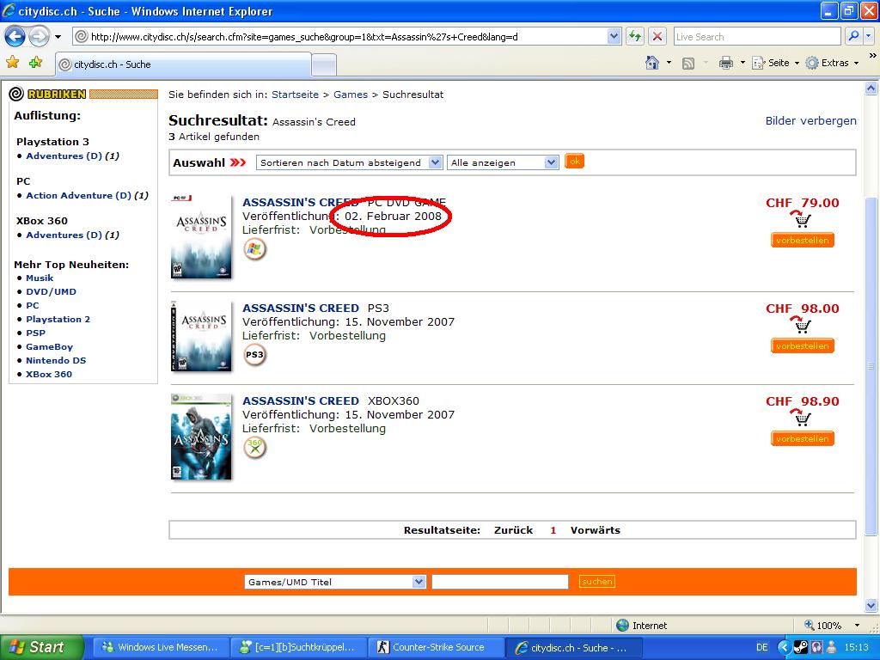Screen dimensions: 880x660
Task: Click the Assassin's Creed XBOX360 cover thumbnail
Action: click(x=201, y=437)
